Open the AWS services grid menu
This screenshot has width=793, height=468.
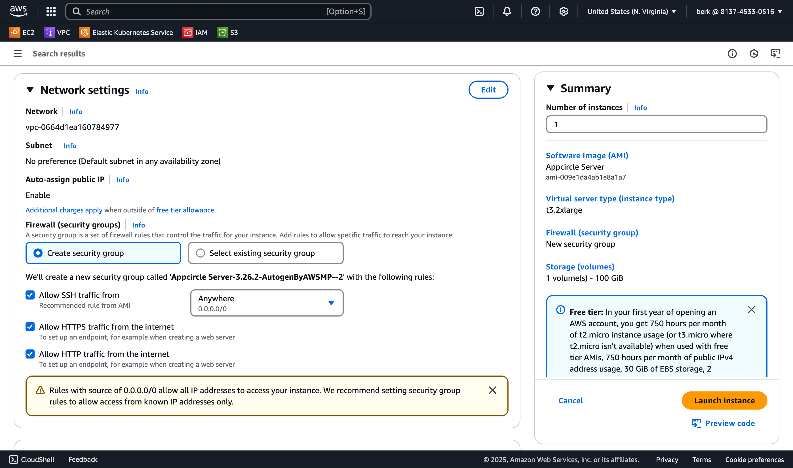pyautogui.click(x=51, y=11)
